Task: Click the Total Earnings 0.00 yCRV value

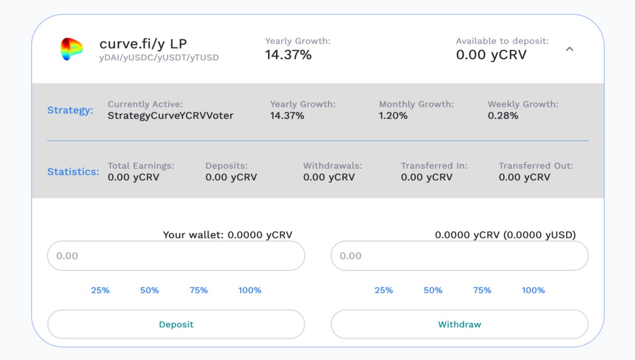Action: pos(133,177)
